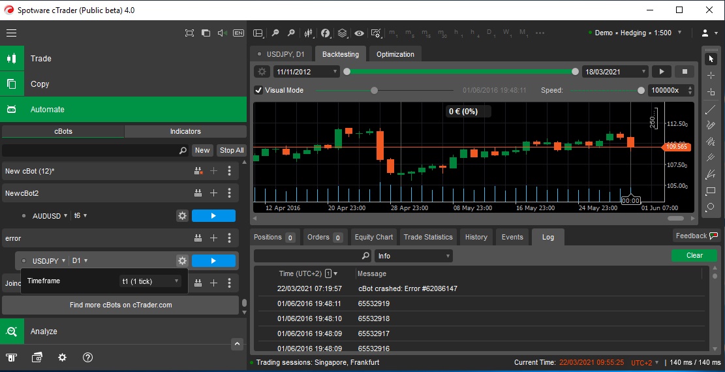The image size is (725, 372).
Task: Select the equidistant channel tool
Action: [711, 142]
